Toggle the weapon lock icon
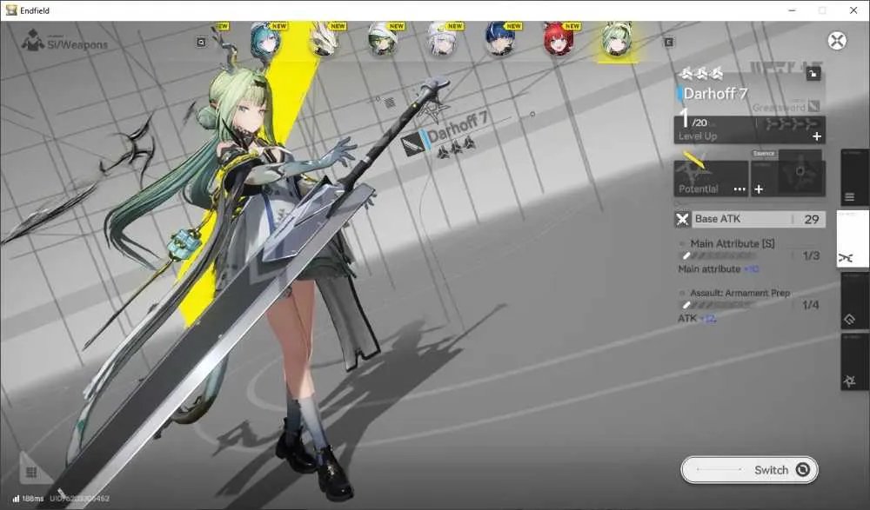Screen dimensions: 870x510 [x=813, y=73]
